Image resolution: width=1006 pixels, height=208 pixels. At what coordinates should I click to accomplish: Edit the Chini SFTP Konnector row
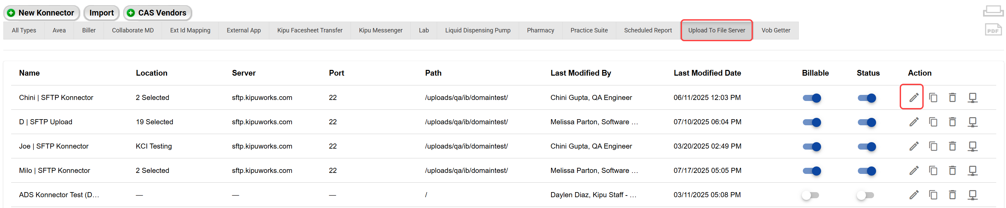[914, 97]
